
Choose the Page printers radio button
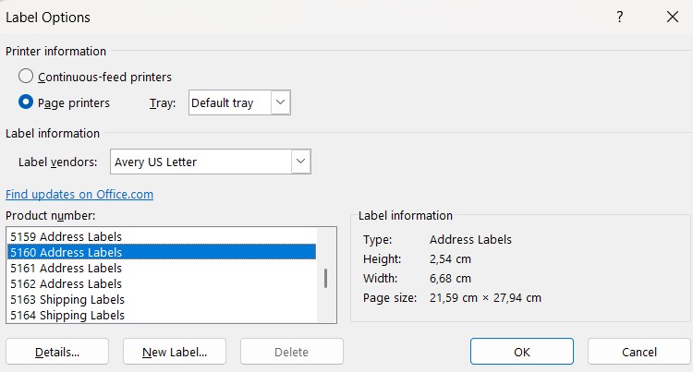coord(27,102)
